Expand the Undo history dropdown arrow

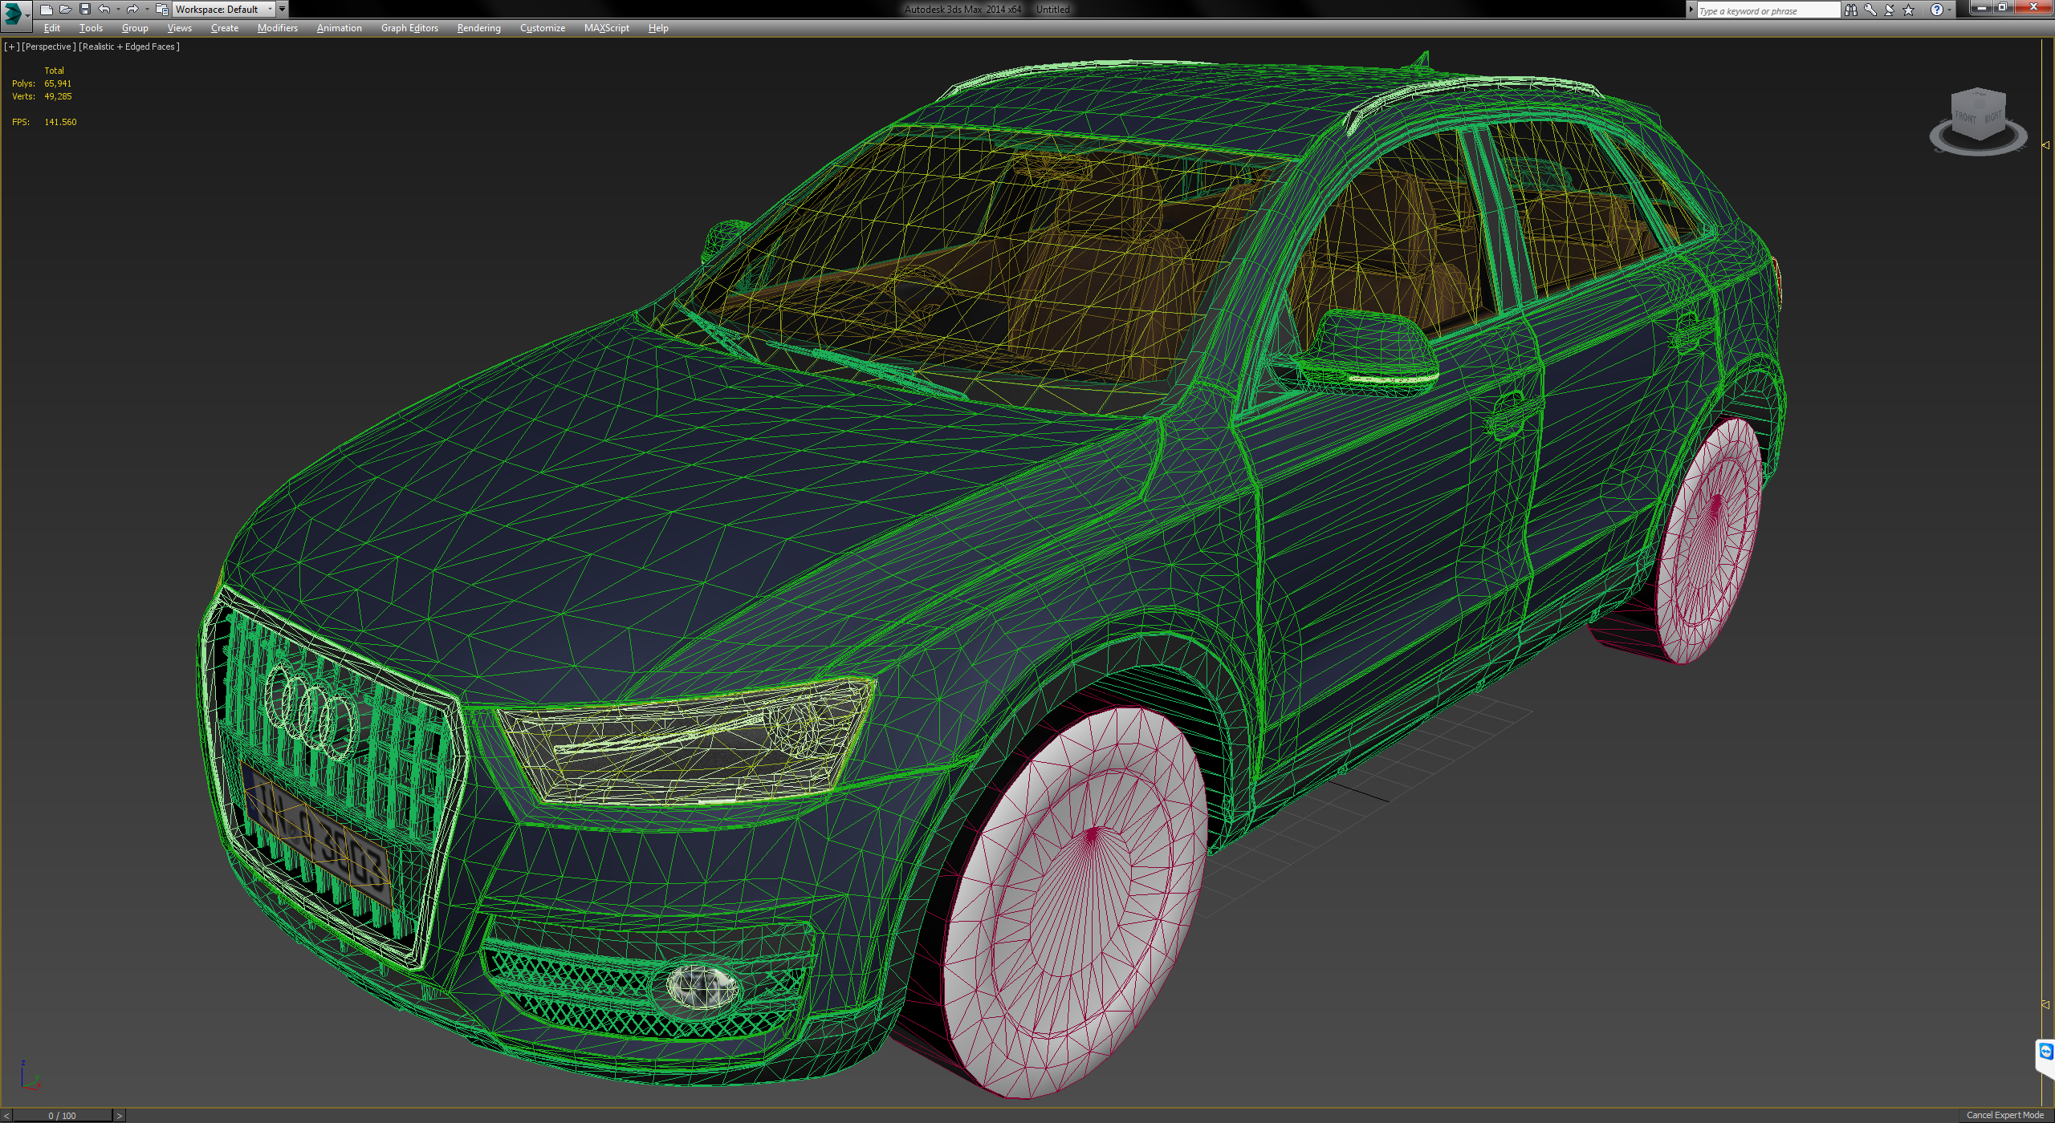point(119,9)
